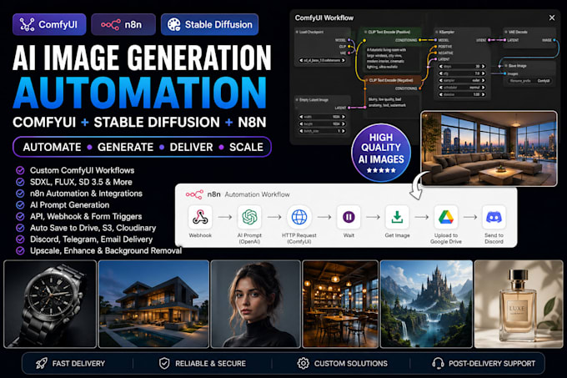Click the checkmark beside SDXL, FLUX, SD 3.5 & More
The image size is (567, 378).
pos(20,182)
